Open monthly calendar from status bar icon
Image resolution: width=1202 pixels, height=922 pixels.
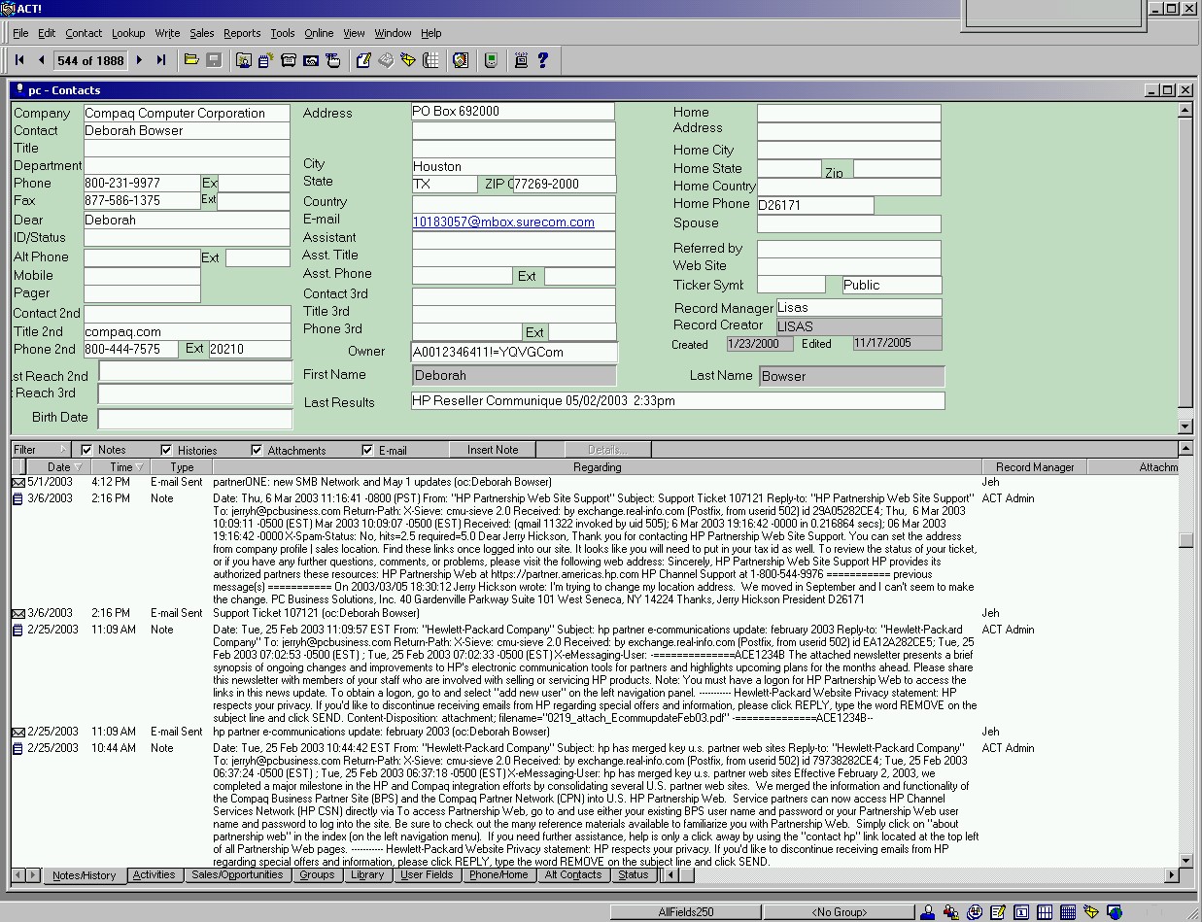coord(1068,912)
